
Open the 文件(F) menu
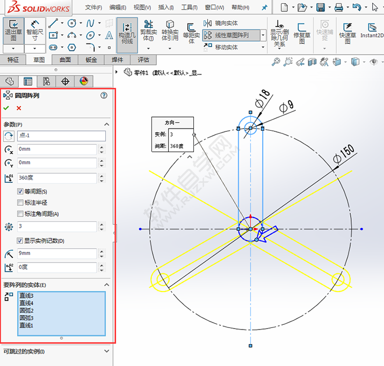[93, 8]
